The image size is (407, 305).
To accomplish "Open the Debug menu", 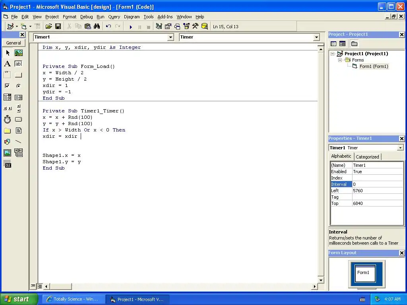I will [86, 17].
